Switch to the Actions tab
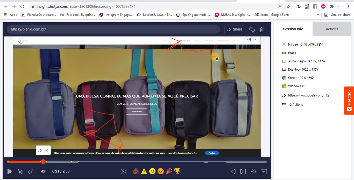This screenshot has height=180, width=354. [x=332, y=29]
